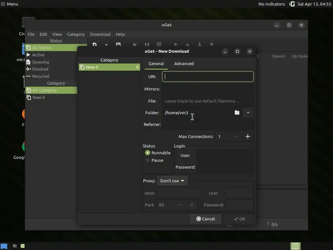Image resolution: width=333 pixels, height=250 pixels.
Task: Expand the Folder history dropdown arrow
Action: point(248,113)
